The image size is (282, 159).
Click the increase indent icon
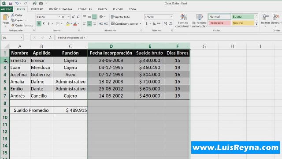click(x=106, y=23)
